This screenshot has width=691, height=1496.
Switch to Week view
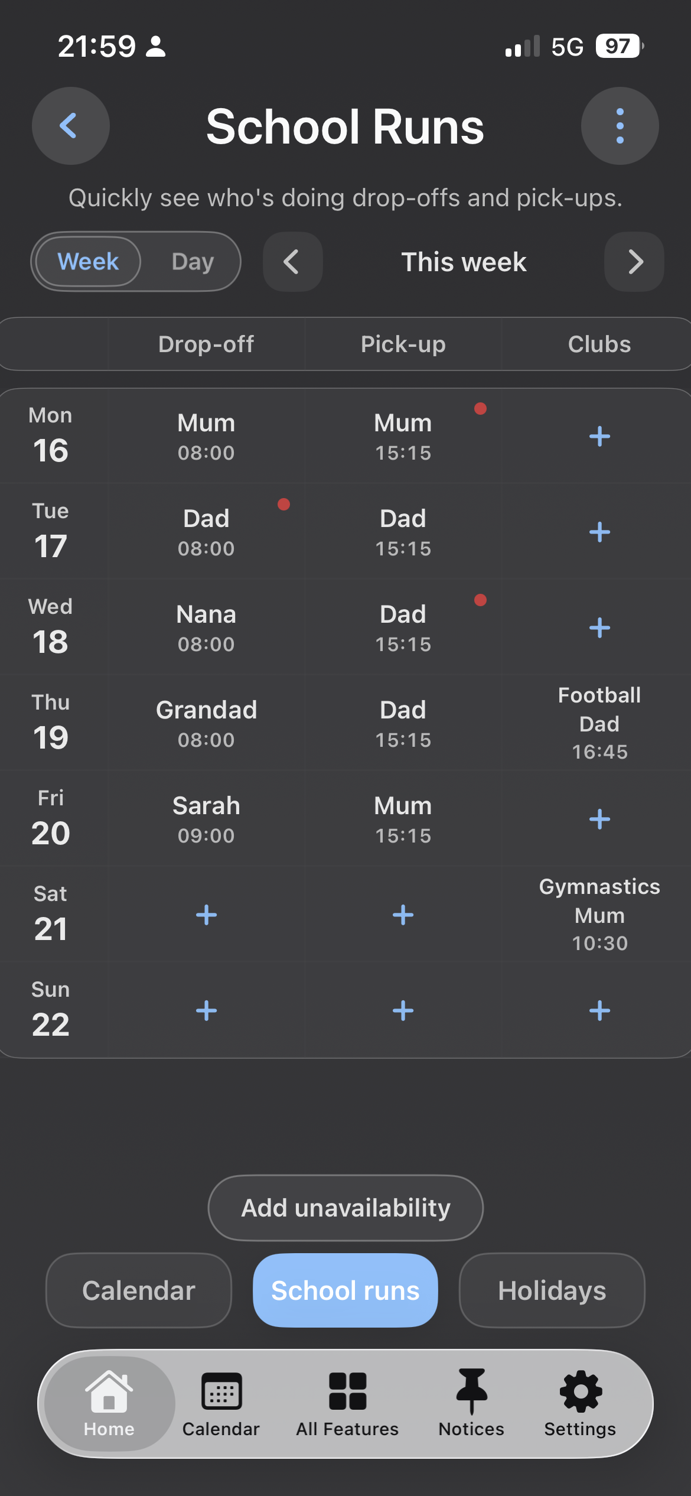88,262
